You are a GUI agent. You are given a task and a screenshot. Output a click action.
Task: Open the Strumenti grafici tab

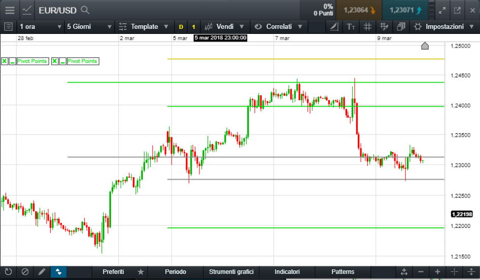coord(231,272)
